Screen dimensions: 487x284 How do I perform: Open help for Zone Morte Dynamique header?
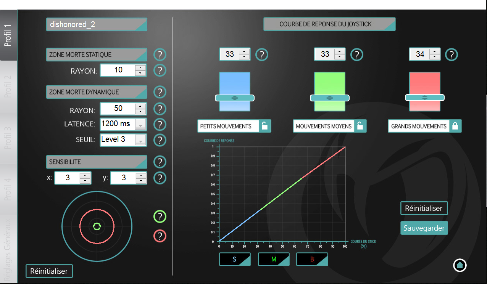160,92
